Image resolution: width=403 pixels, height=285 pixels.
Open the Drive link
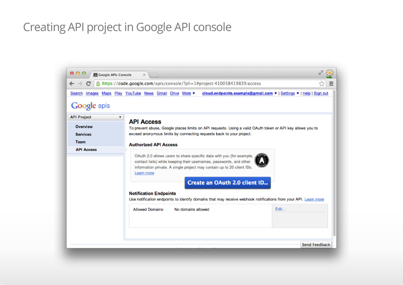click(174, 93)
